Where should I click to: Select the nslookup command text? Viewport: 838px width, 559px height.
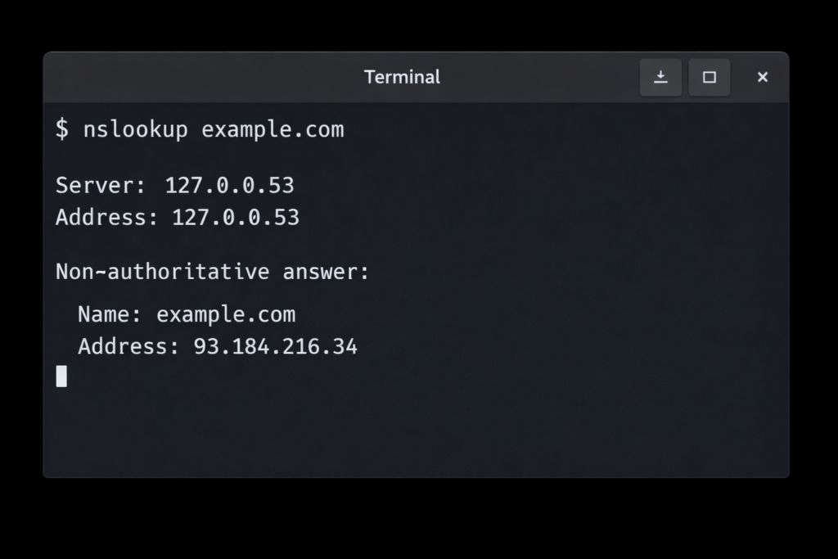[134, 128]
